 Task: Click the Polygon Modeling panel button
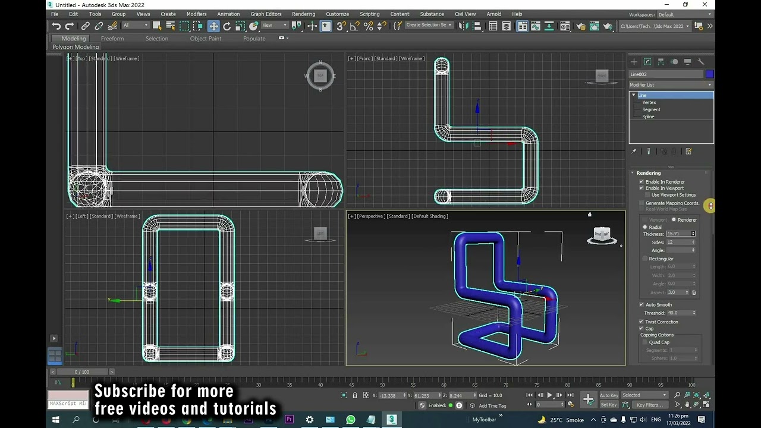[76, 47]
